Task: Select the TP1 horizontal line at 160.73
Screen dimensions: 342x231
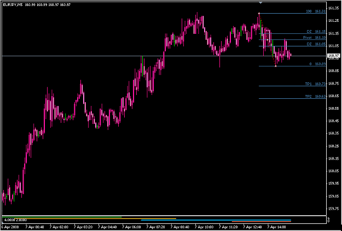Action: (292, 86)
